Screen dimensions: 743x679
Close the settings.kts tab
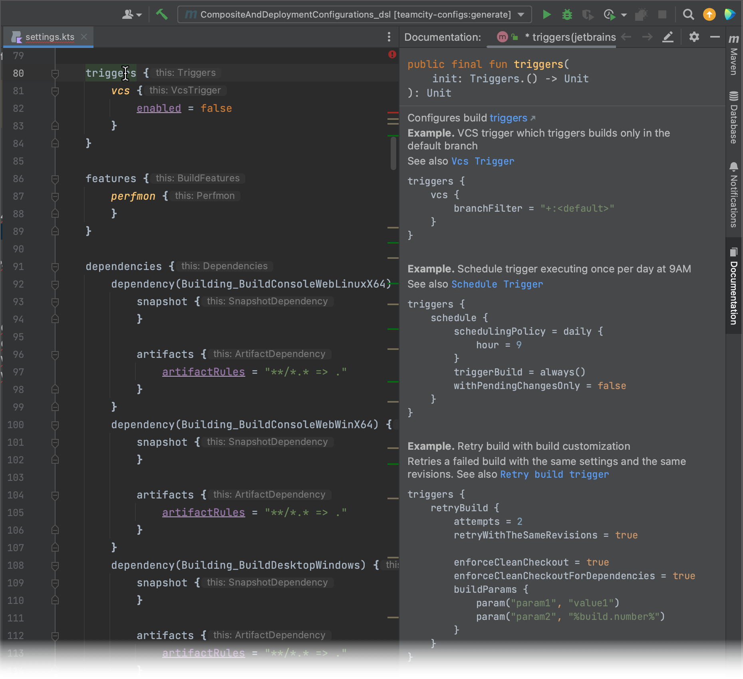[84, 37]
